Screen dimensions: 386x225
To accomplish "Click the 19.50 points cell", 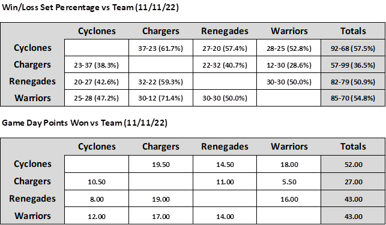I will 161,164.
